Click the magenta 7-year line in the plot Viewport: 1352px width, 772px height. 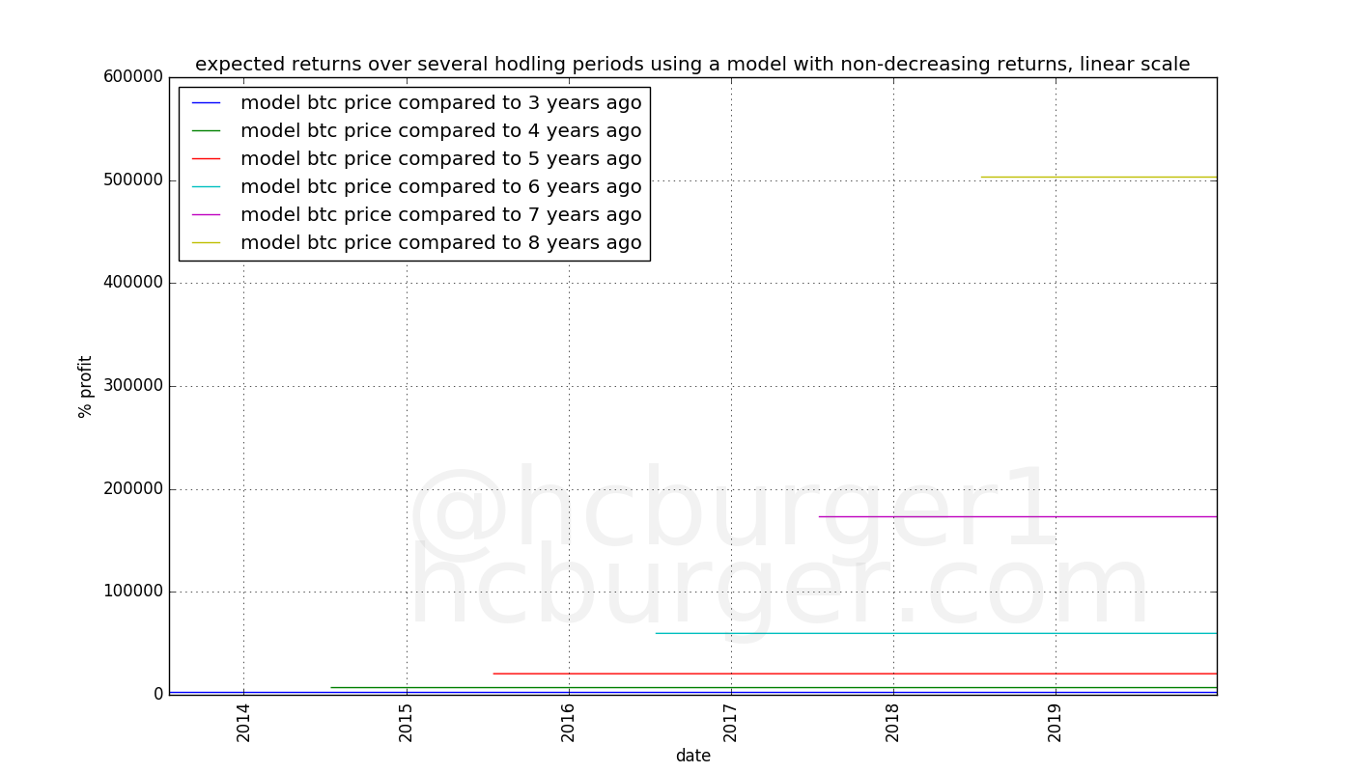coord(1014,516)
